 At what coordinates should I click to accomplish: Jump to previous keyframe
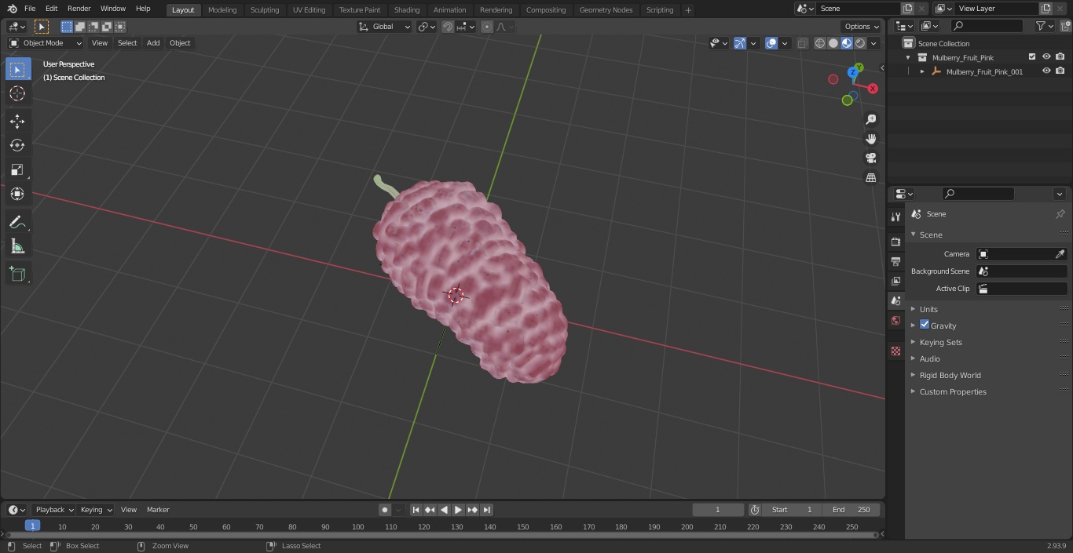click(430, 510)
